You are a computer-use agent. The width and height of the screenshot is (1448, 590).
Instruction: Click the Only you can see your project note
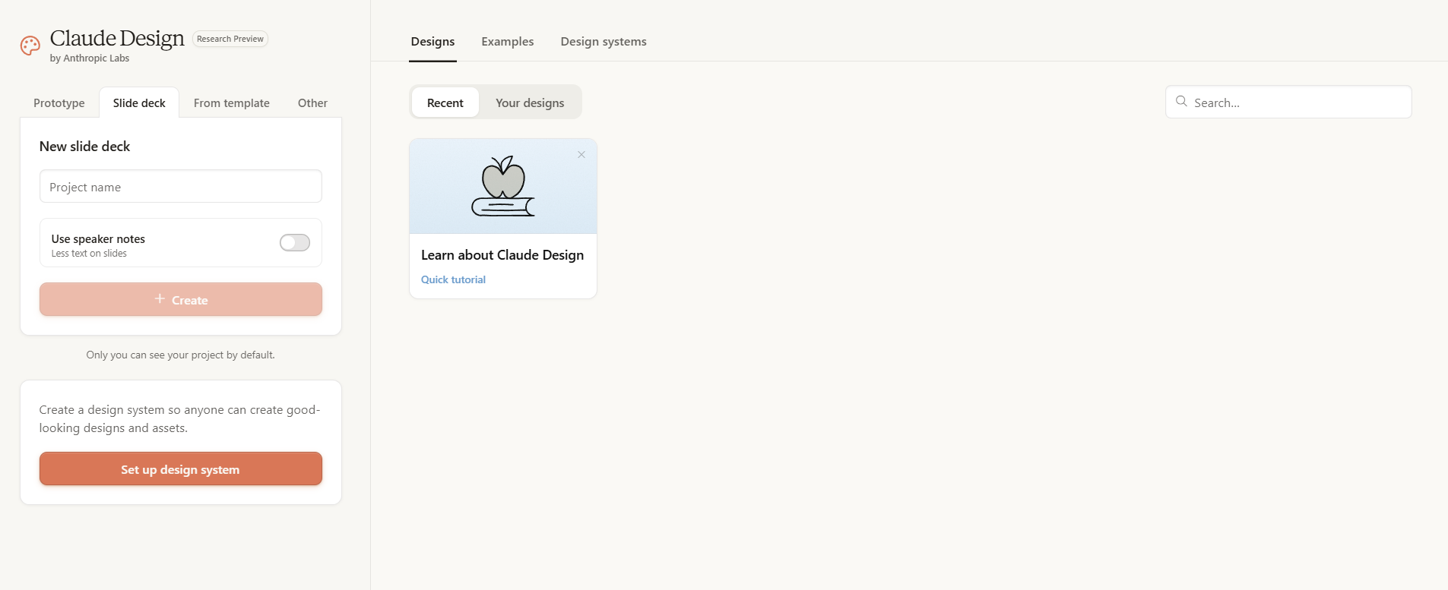coord(181,355)
